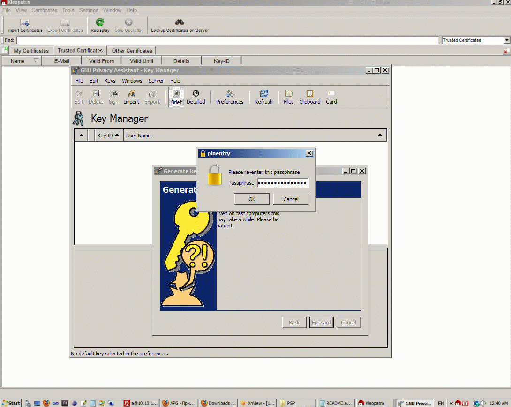Open README.e... taskbar button

click(336, 403)
